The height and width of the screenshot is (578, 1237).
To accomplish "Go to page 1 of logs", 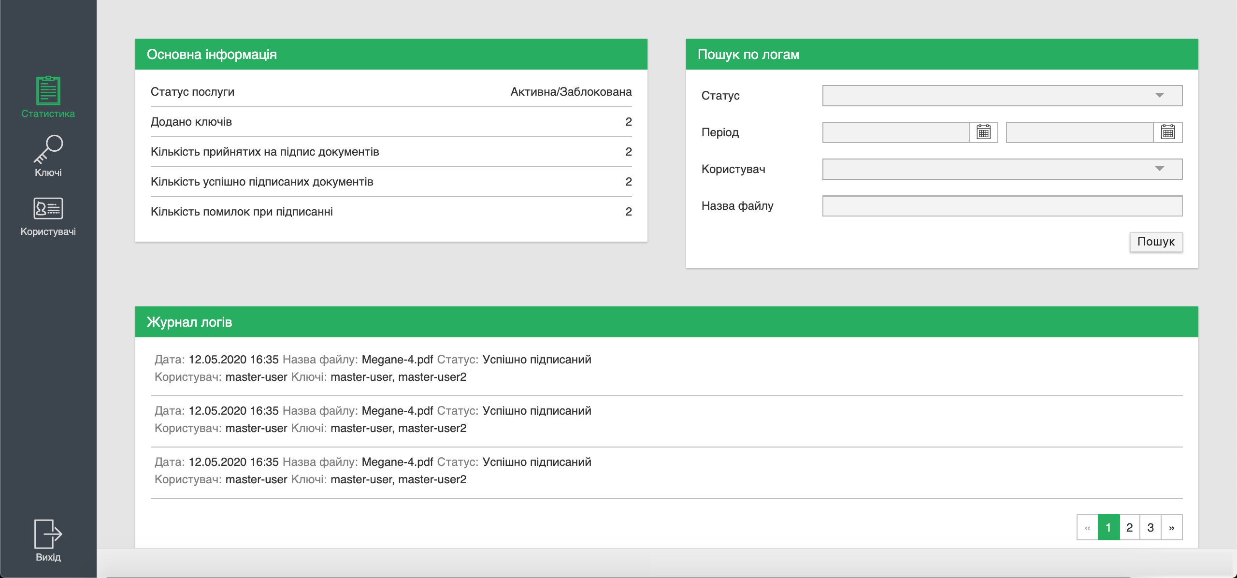I will pos(1108,527).
